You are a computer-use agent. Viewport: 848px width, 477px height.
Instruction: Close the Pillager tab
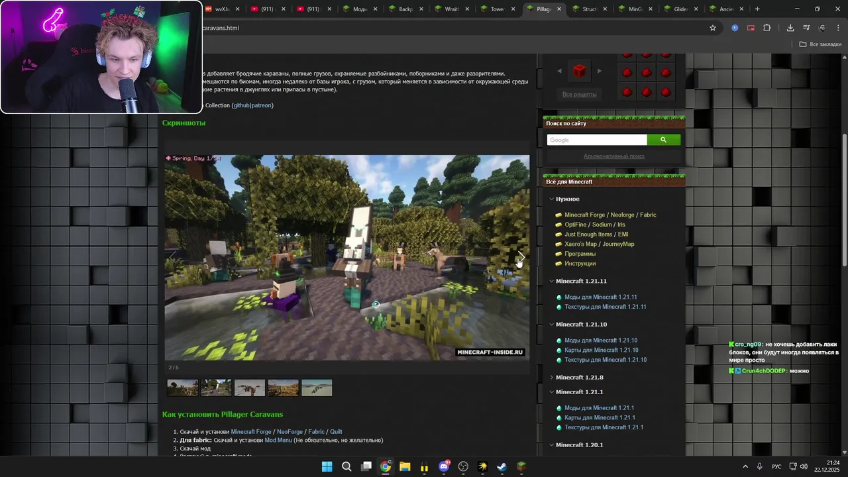pos(559,9)
